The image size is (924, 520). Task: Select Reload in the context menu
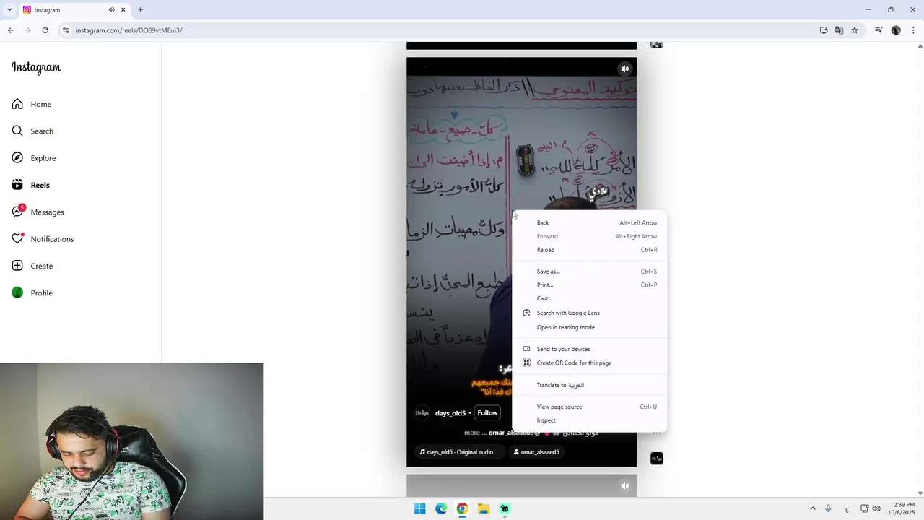point(590,250)
